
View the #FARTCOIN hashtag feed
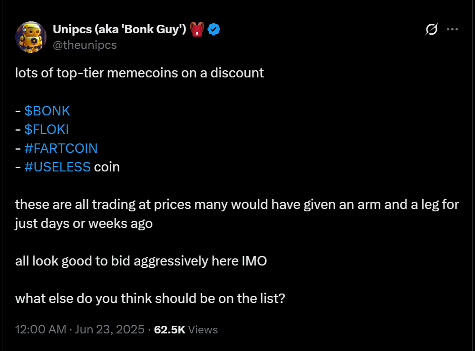pyautogui.click(x=61, y=148)
